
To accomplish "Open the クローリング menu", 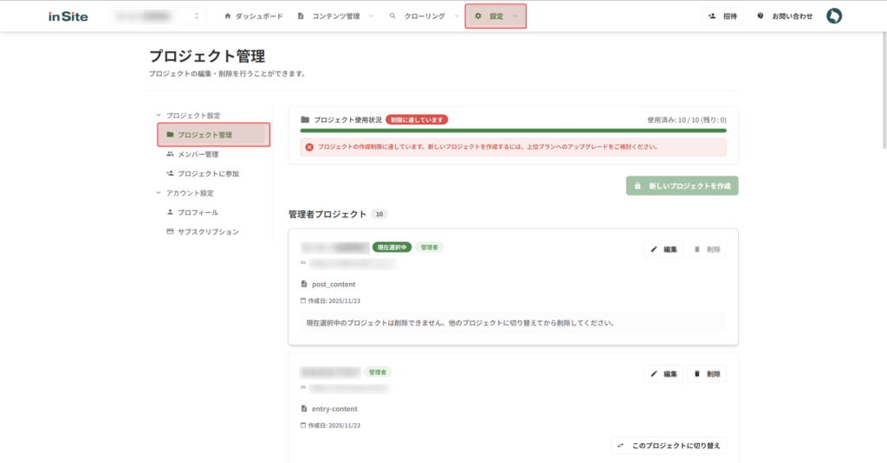I will pos(424,16).
